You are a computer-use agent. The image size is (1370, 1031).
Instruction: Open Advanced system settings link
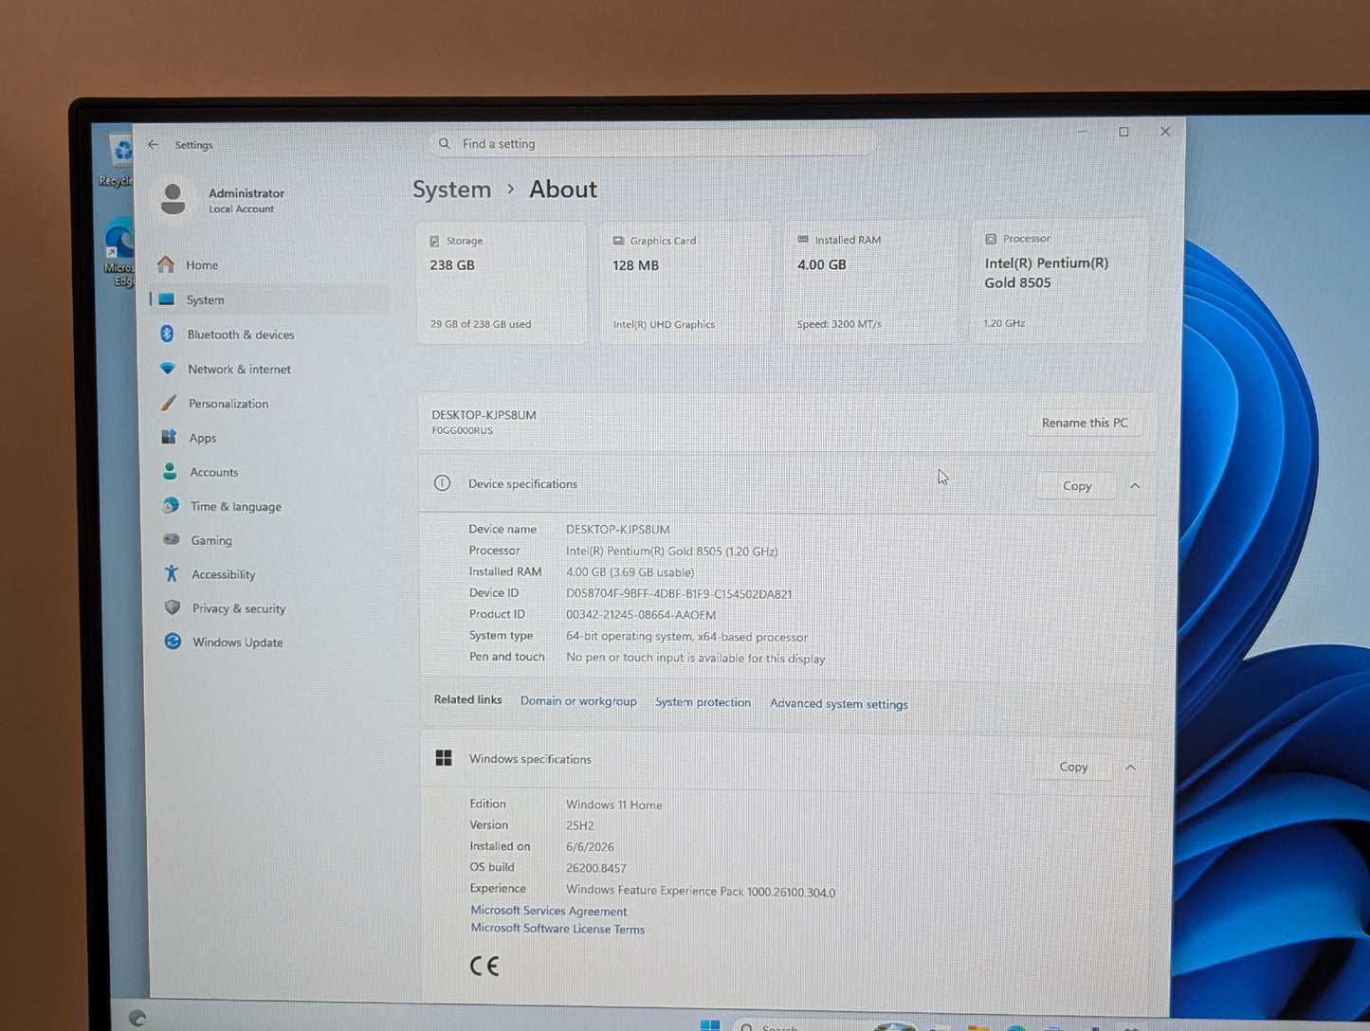pos(839,703)
